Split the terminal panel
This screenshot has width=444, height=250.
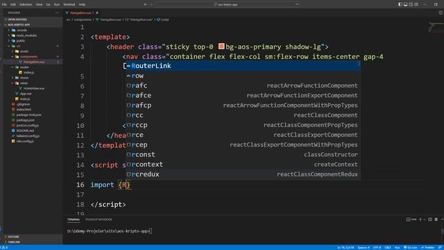430,219
